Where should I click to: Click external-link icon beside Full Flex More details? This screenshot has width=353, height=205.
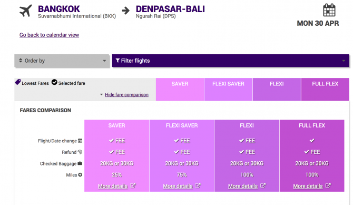point(328,186)
